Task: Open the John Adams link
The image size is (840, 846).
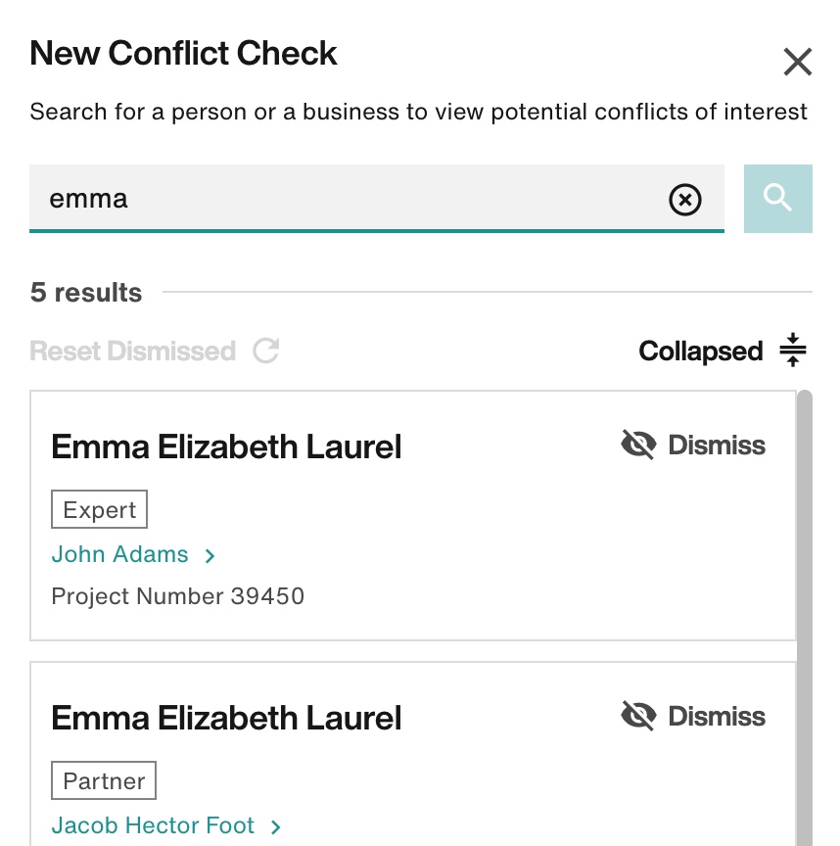Action: [119, 554]
